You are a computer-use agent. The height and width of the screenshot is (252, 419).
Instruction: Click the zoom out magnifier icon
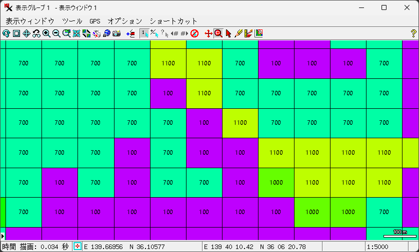click(x=56, y=33)
